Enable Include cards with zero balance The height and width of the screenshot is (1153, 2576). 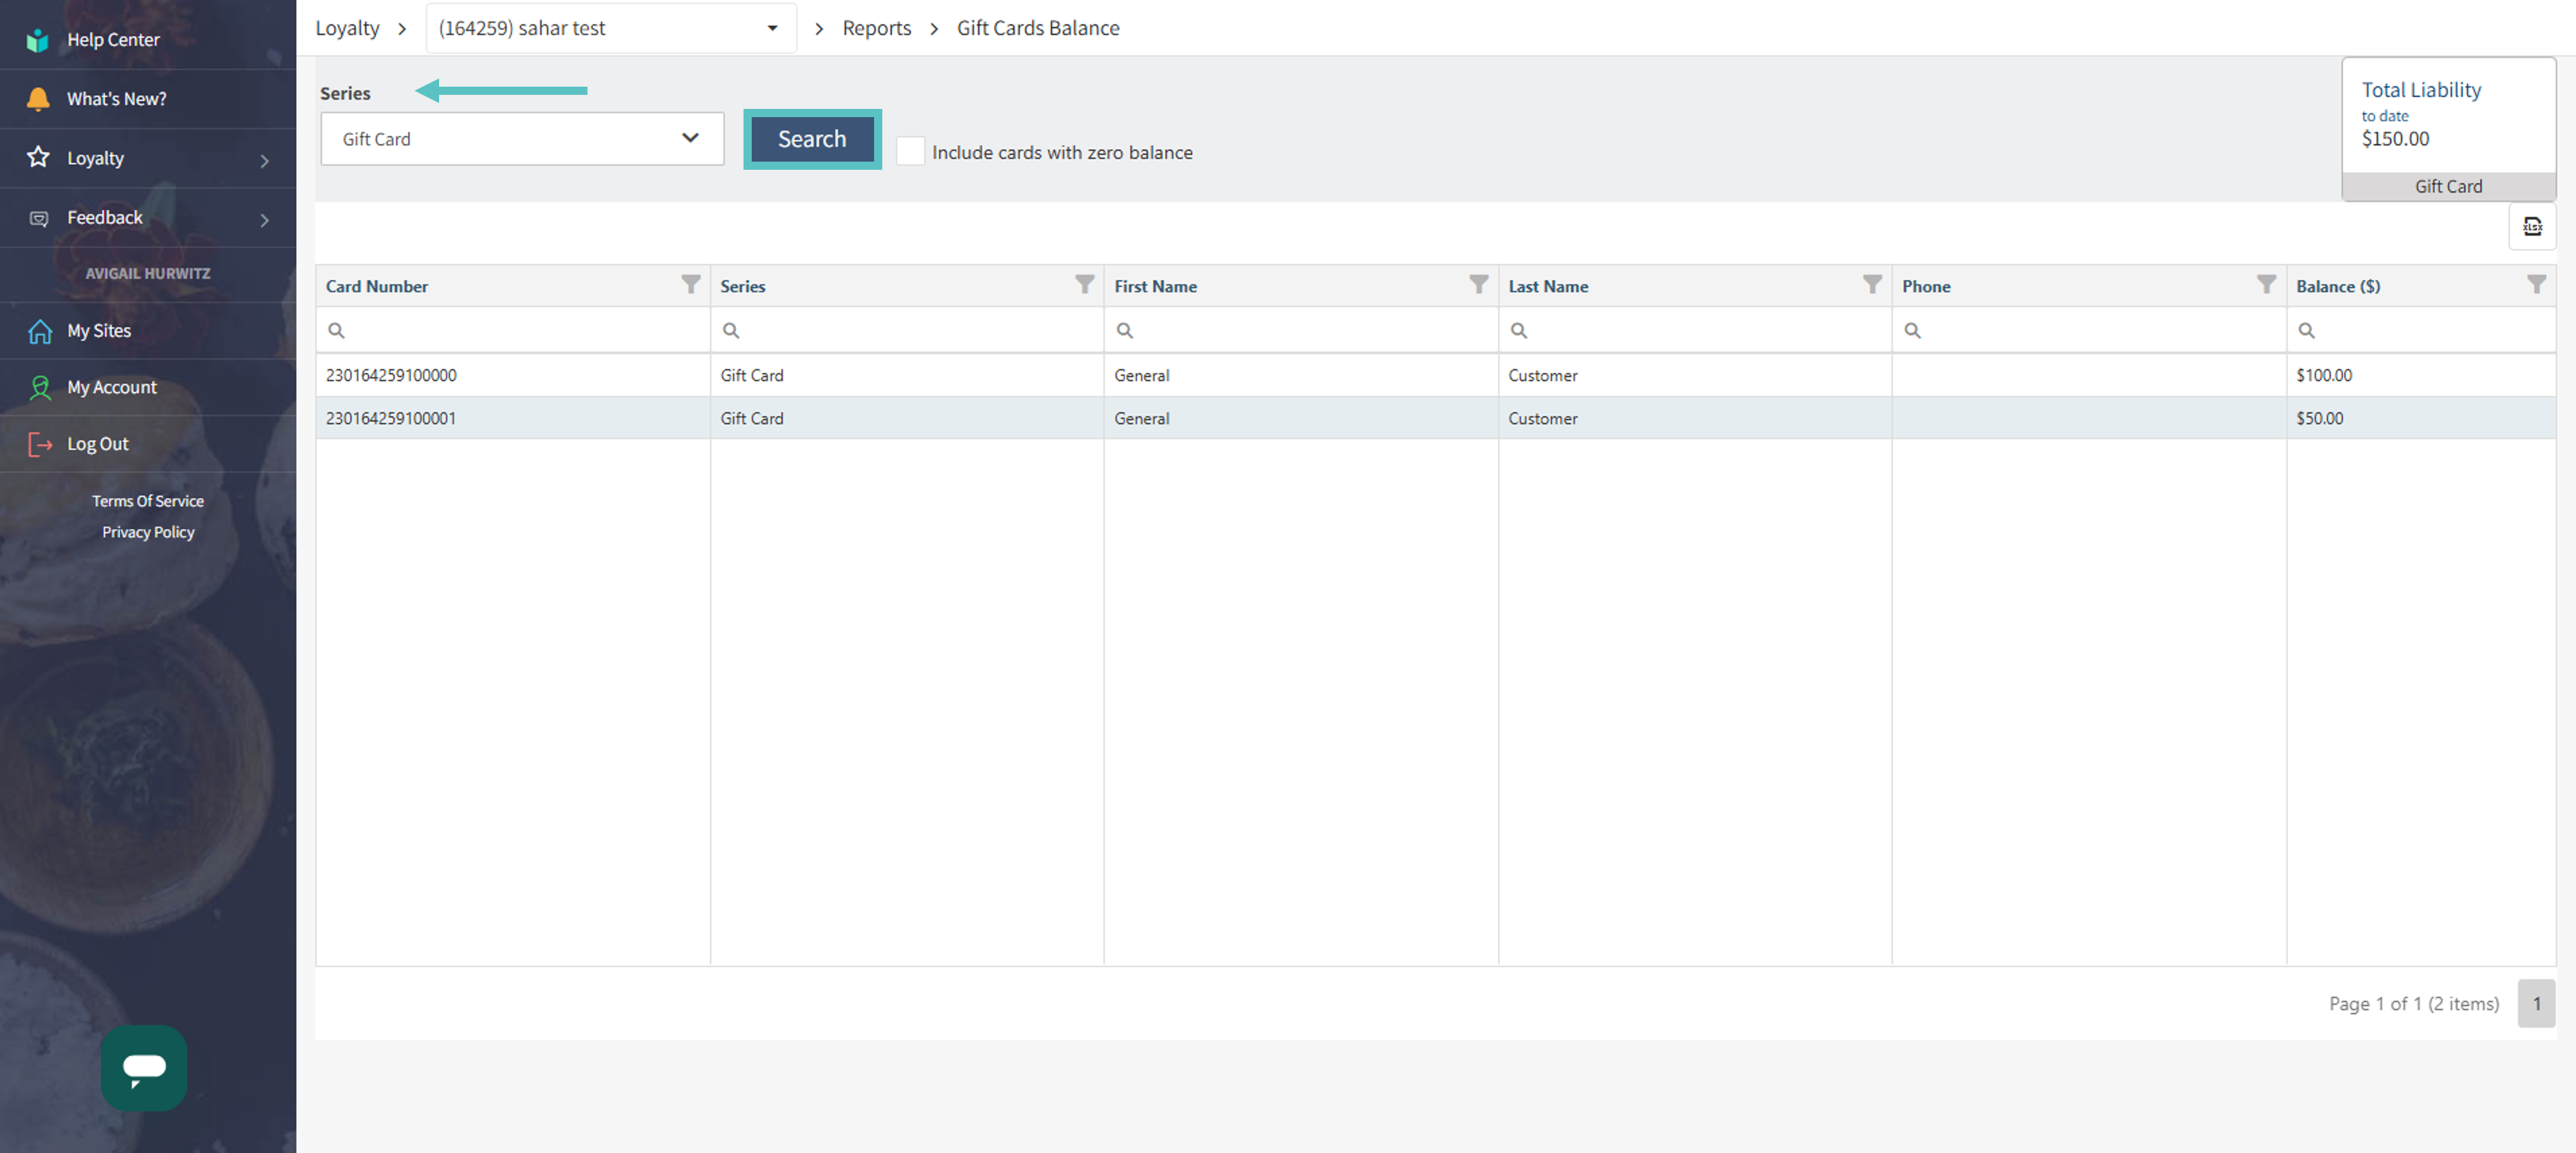(x=910, y=152)
